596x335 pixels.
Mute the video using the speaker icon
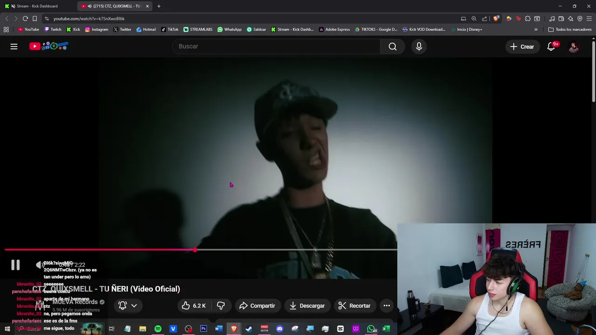point(41,265)
